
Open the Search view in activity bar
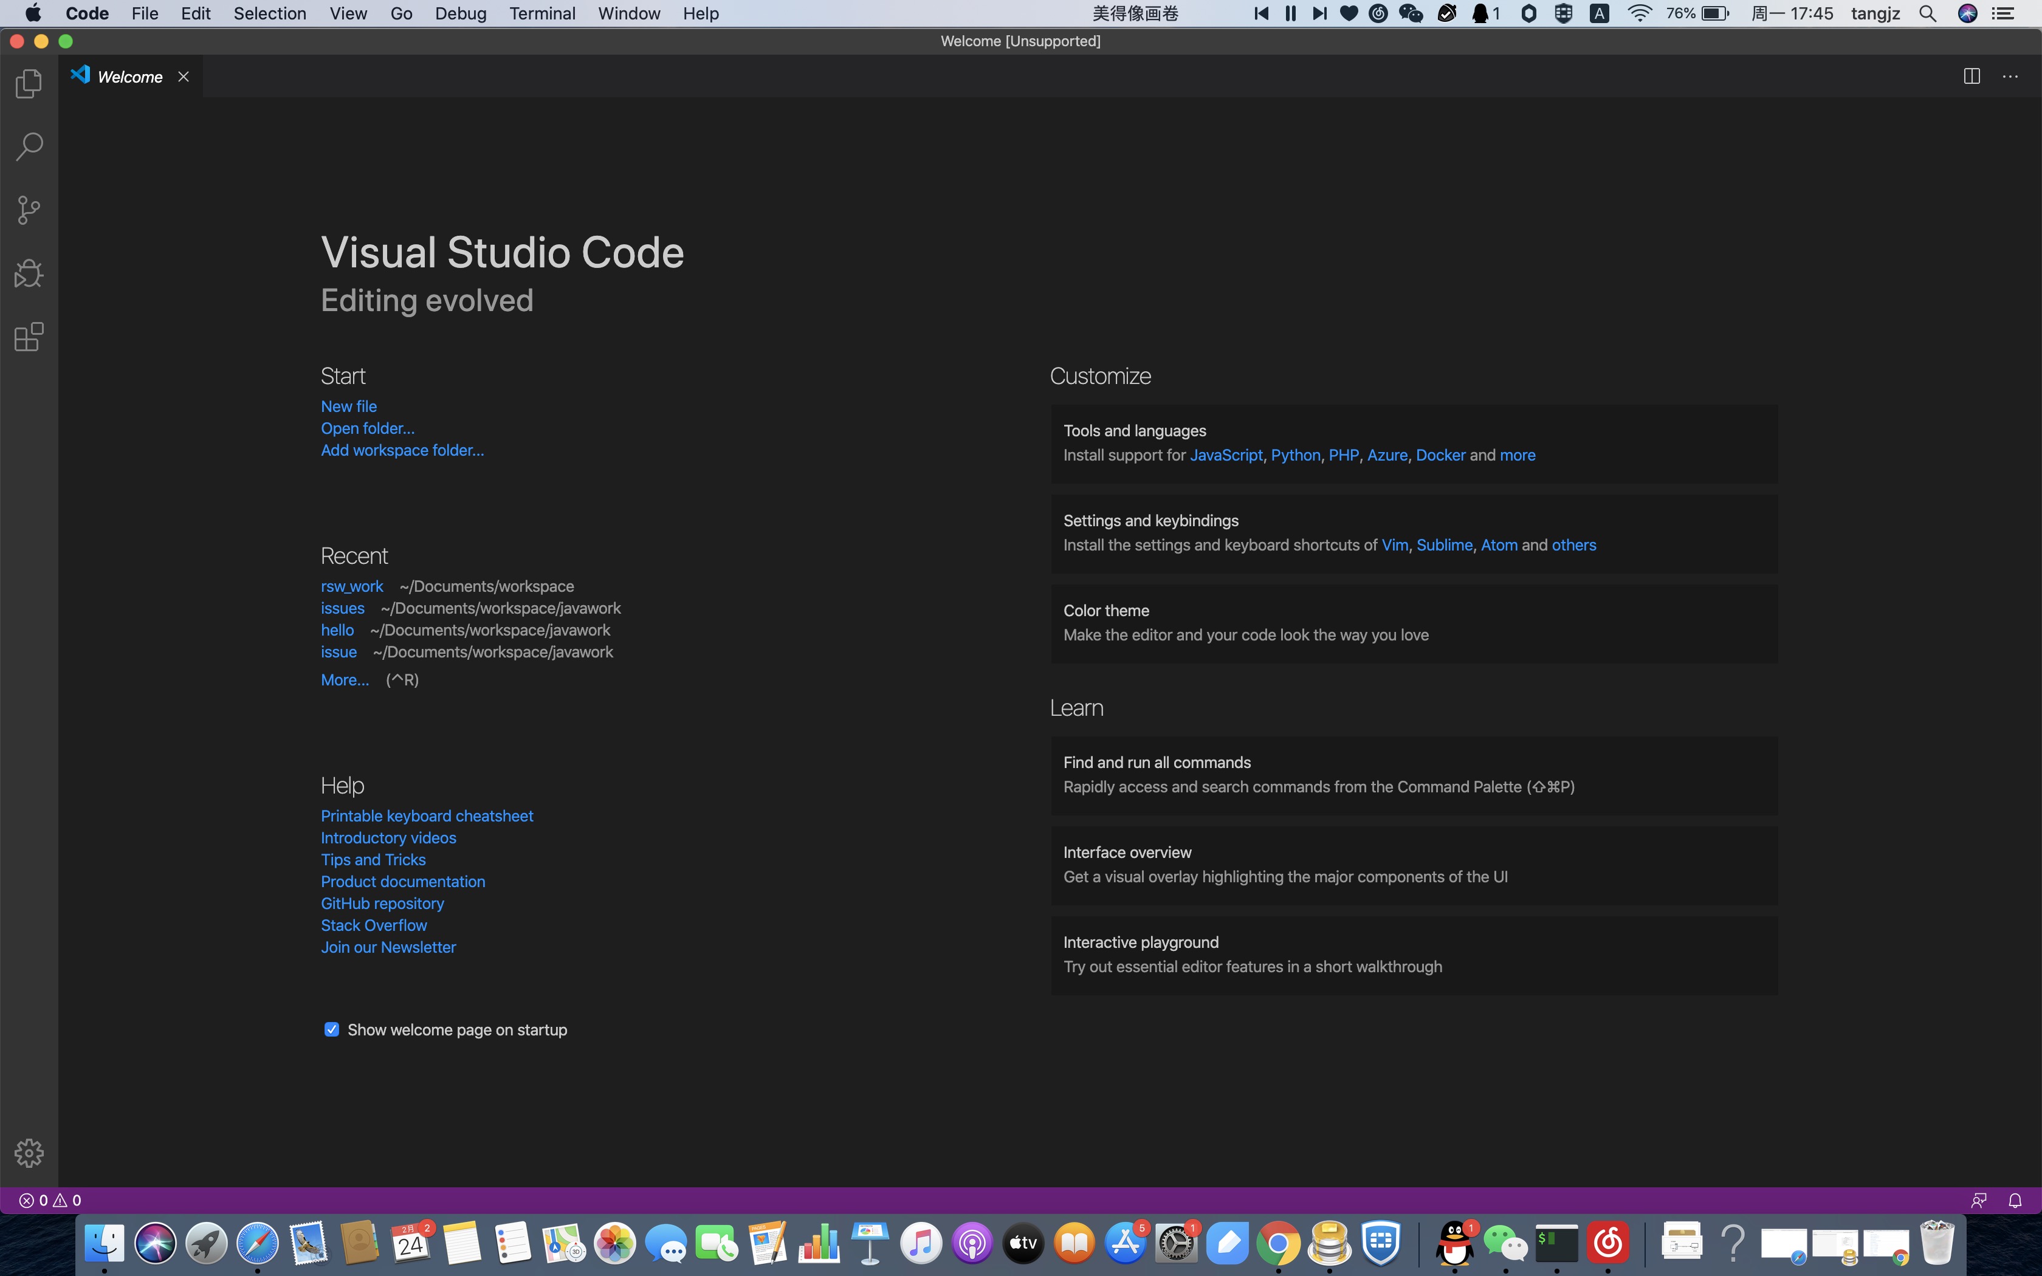[x=29, y=147]
